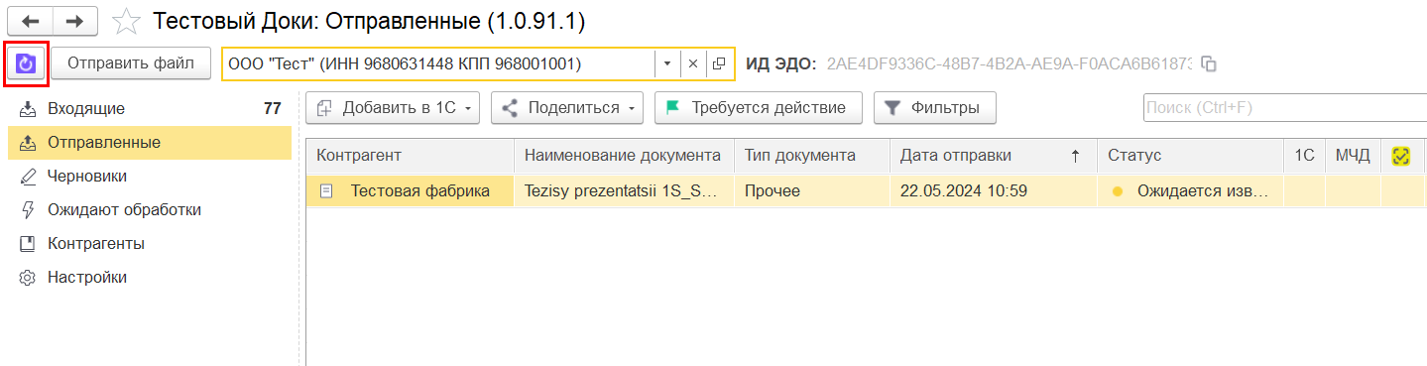Go forward with the right arrow
Viewport: 1427px width, 366px height.
point(75,20)
